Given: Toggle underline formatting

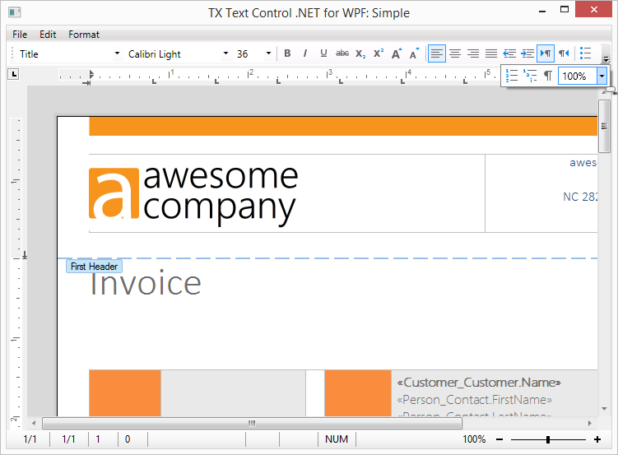Looking at the screenshot, I should (x=323, y=53).
